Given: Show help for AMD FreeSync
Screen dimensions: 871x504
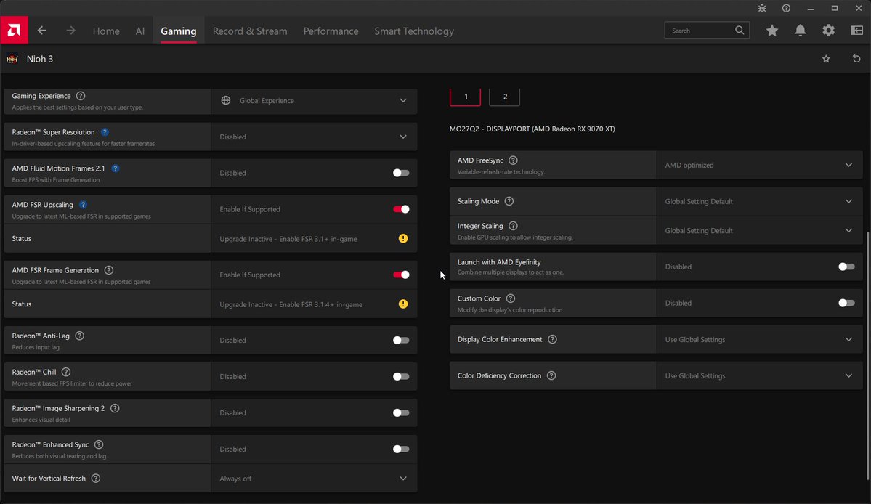Looking at the screenshot, I should (514, 160).
